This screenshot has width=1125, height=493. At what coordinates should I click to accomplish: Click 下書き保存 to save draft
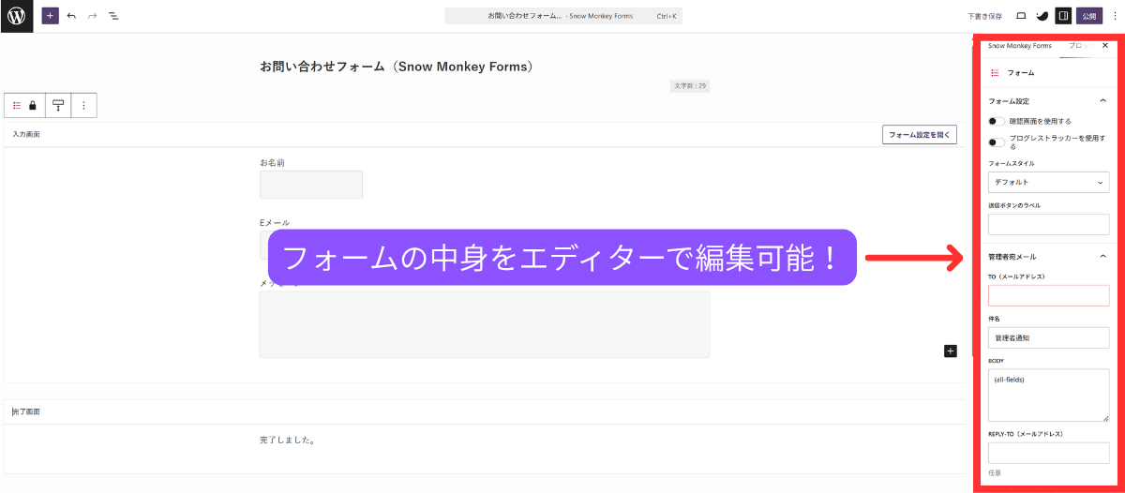984,16
